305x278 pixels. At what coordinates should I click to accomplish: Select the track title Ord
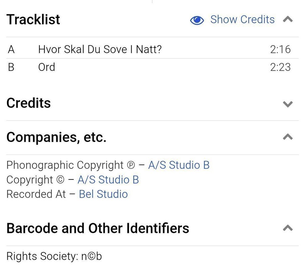(46, 67)
